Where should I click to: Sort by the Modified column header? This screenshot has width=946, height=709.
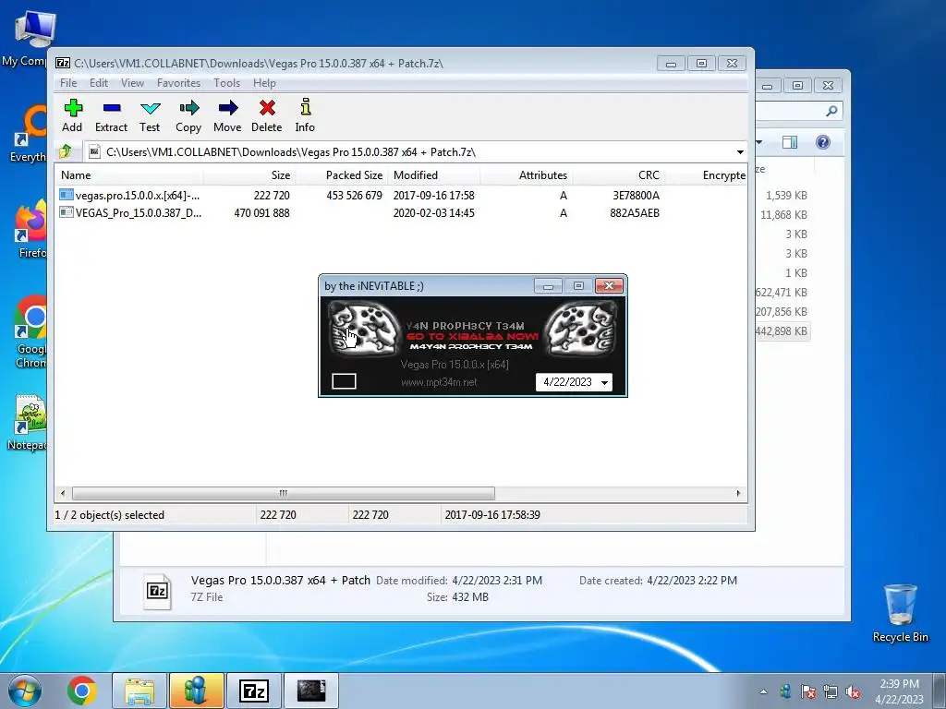click(x=434, y=175)
